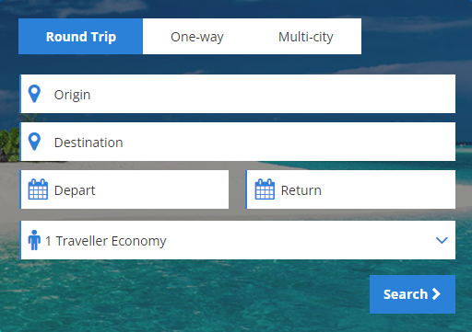Click the Origin location pin icon
The image size is (472, 332).
point(34,94)
